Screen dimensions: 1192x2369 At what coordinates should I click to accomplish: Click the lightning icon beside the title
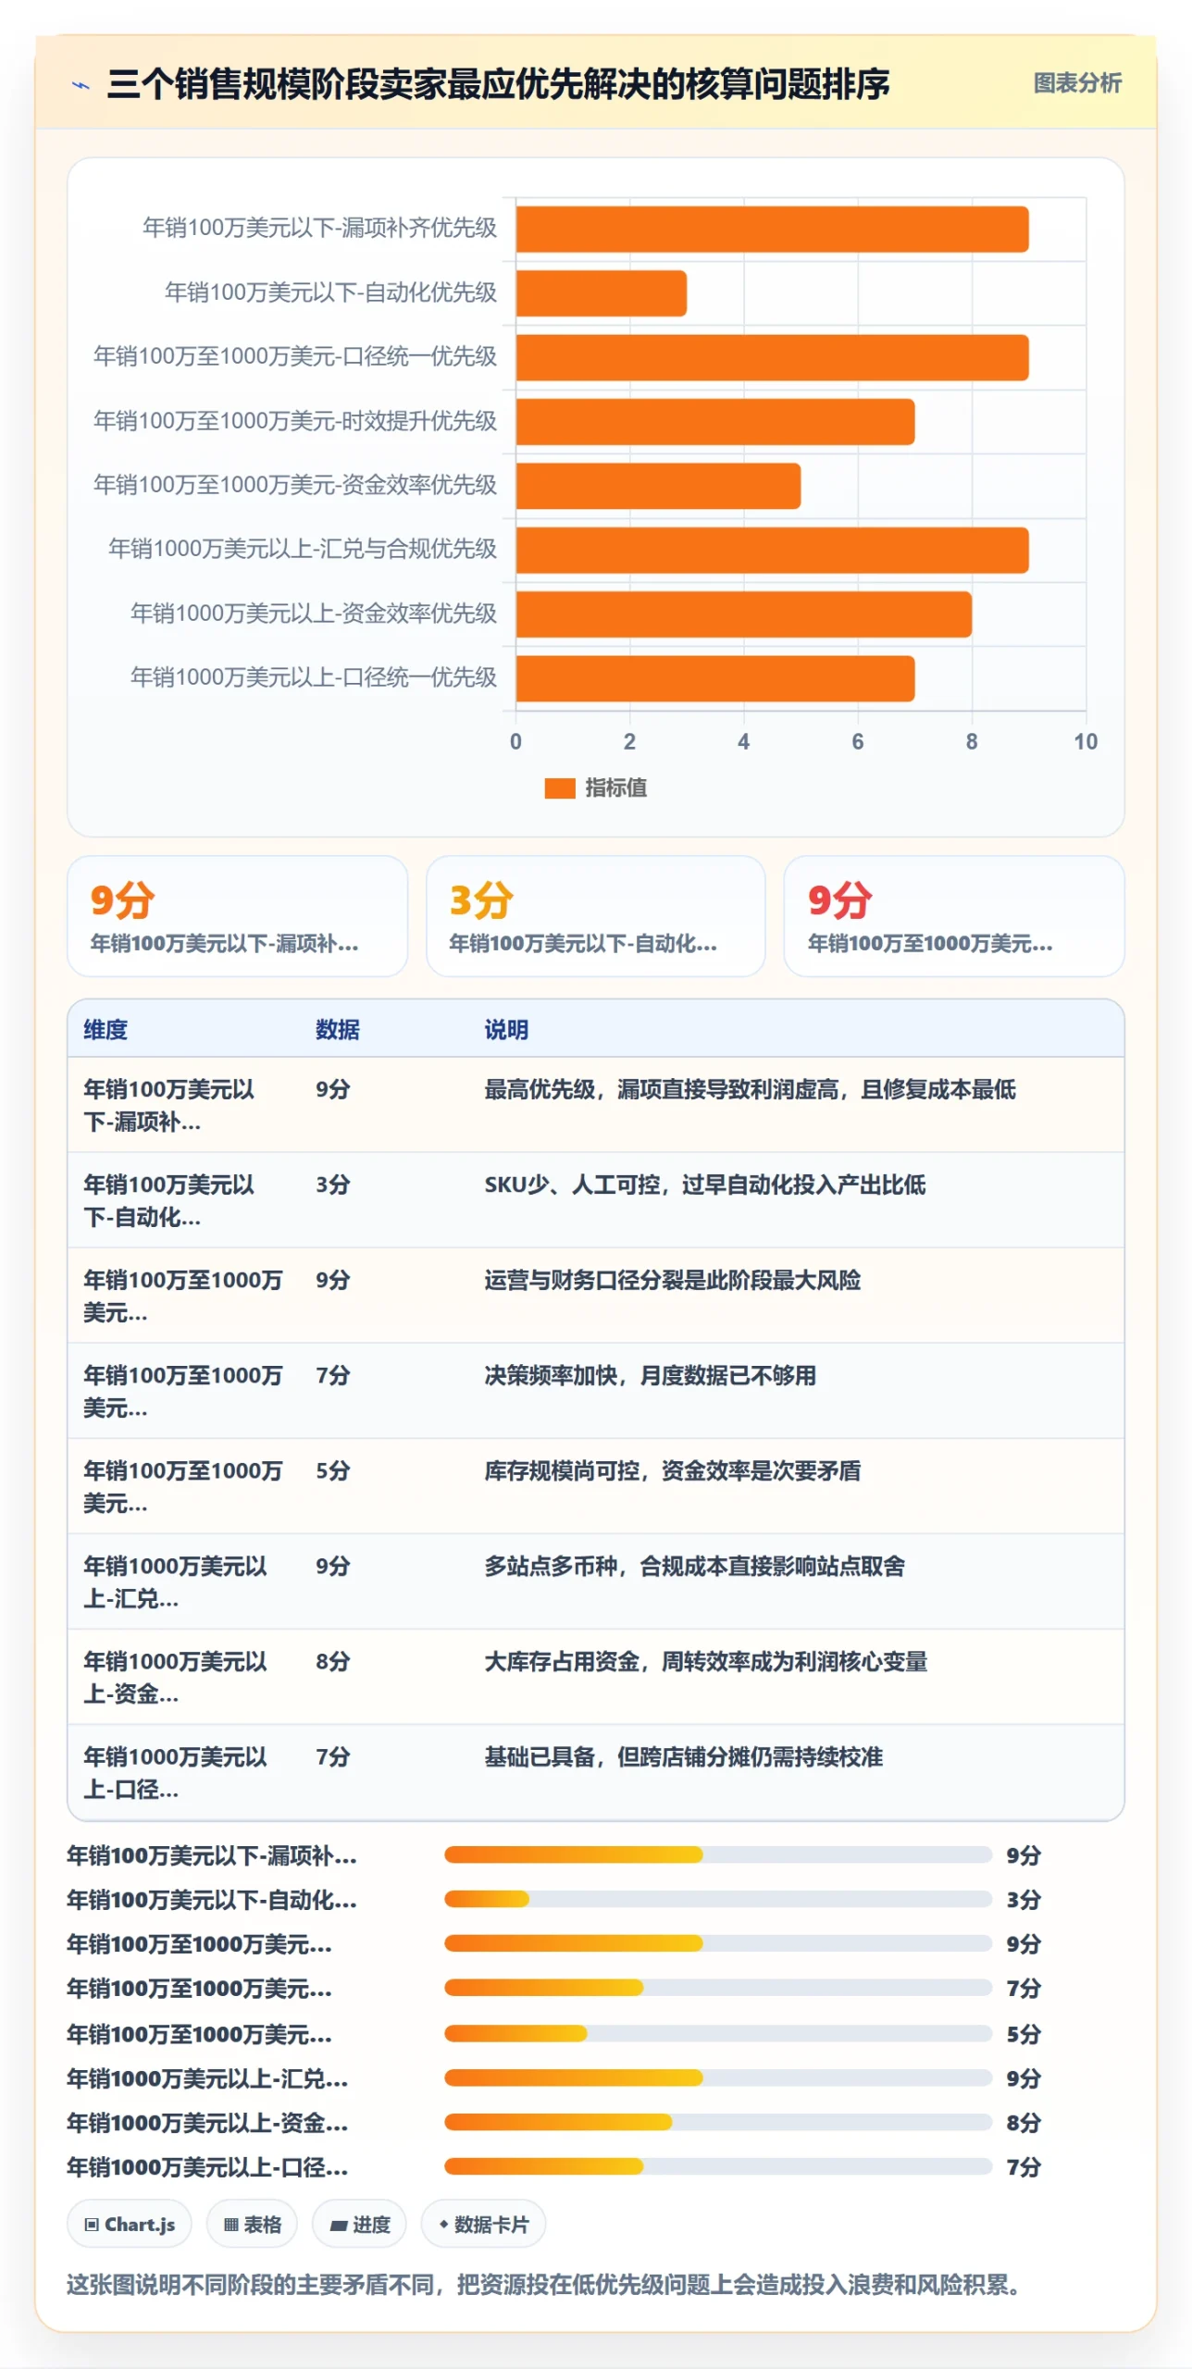[x=81, y=85]
